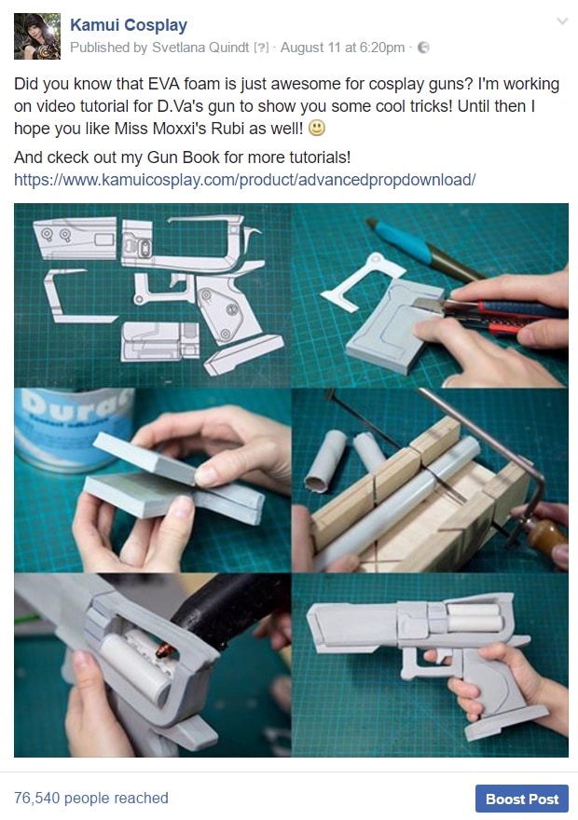Open the kamuicosplay.com advancedpropdownload link
Viewport: 578px width, 820px height.
click(x=245, y=180)
